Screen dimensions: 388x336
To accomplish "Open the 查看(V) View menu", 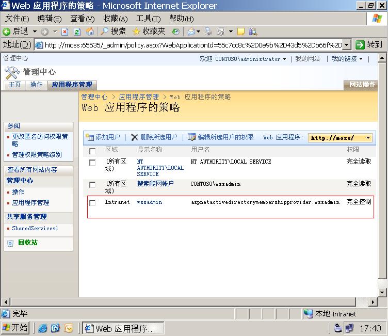I will pyautogui.click(x=82, y=19).
